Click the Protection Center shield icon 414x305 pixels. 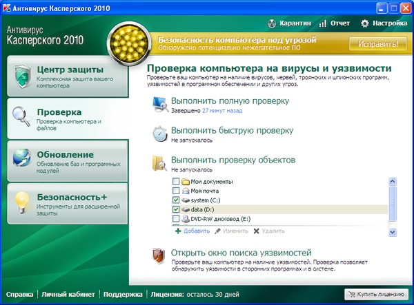pos(23,76)
